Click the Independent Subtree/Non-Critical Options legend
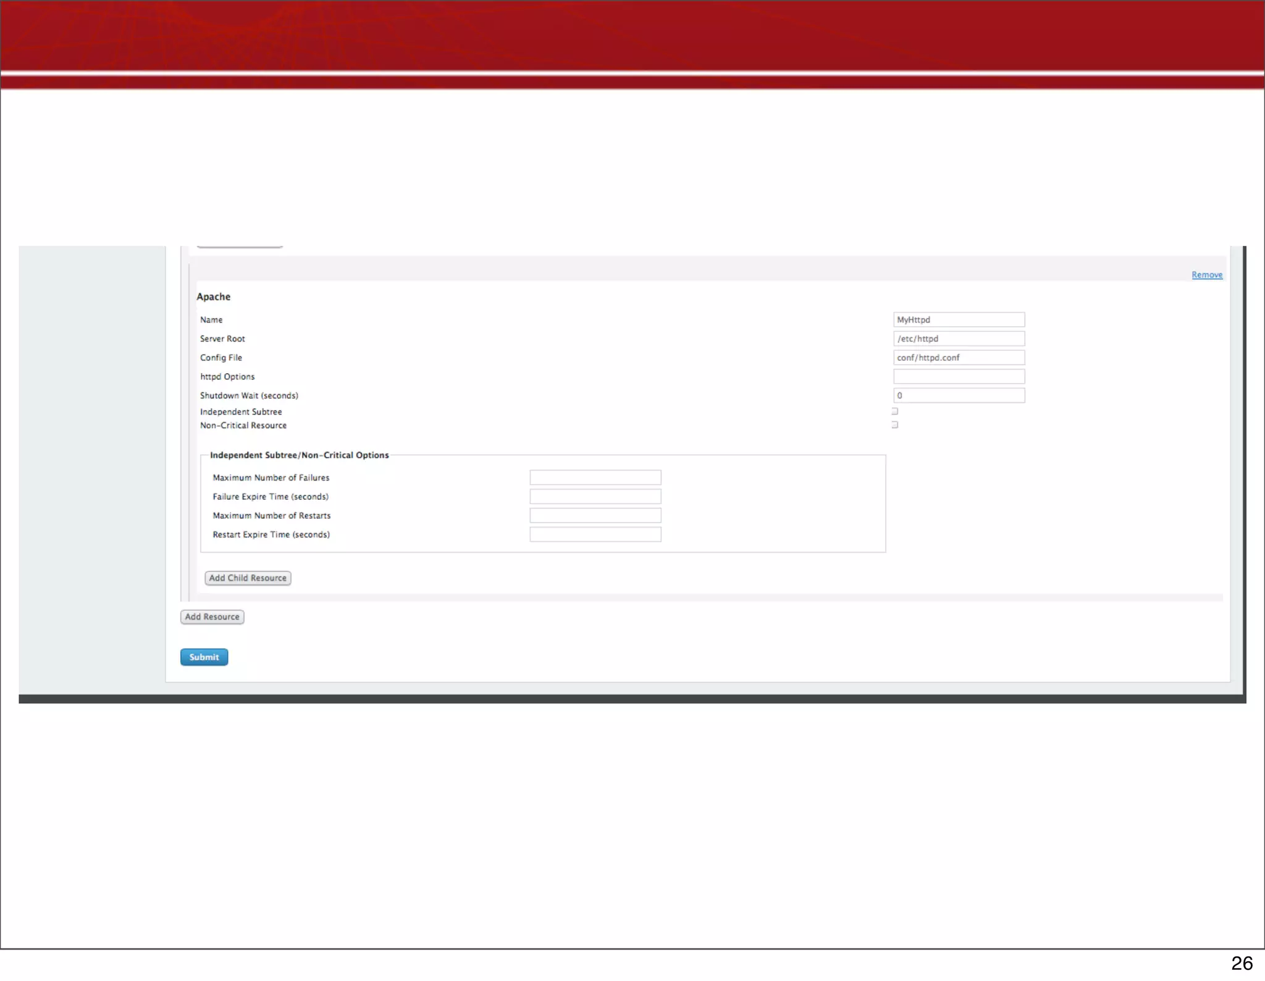1265x981 pixels. (x=300, y=455)
